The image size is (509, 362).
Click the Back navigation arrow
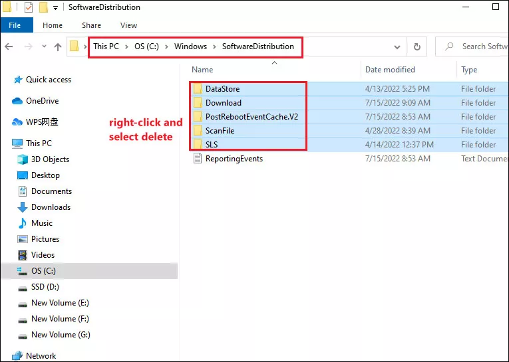pyautogui.click(x=9, y=46)
